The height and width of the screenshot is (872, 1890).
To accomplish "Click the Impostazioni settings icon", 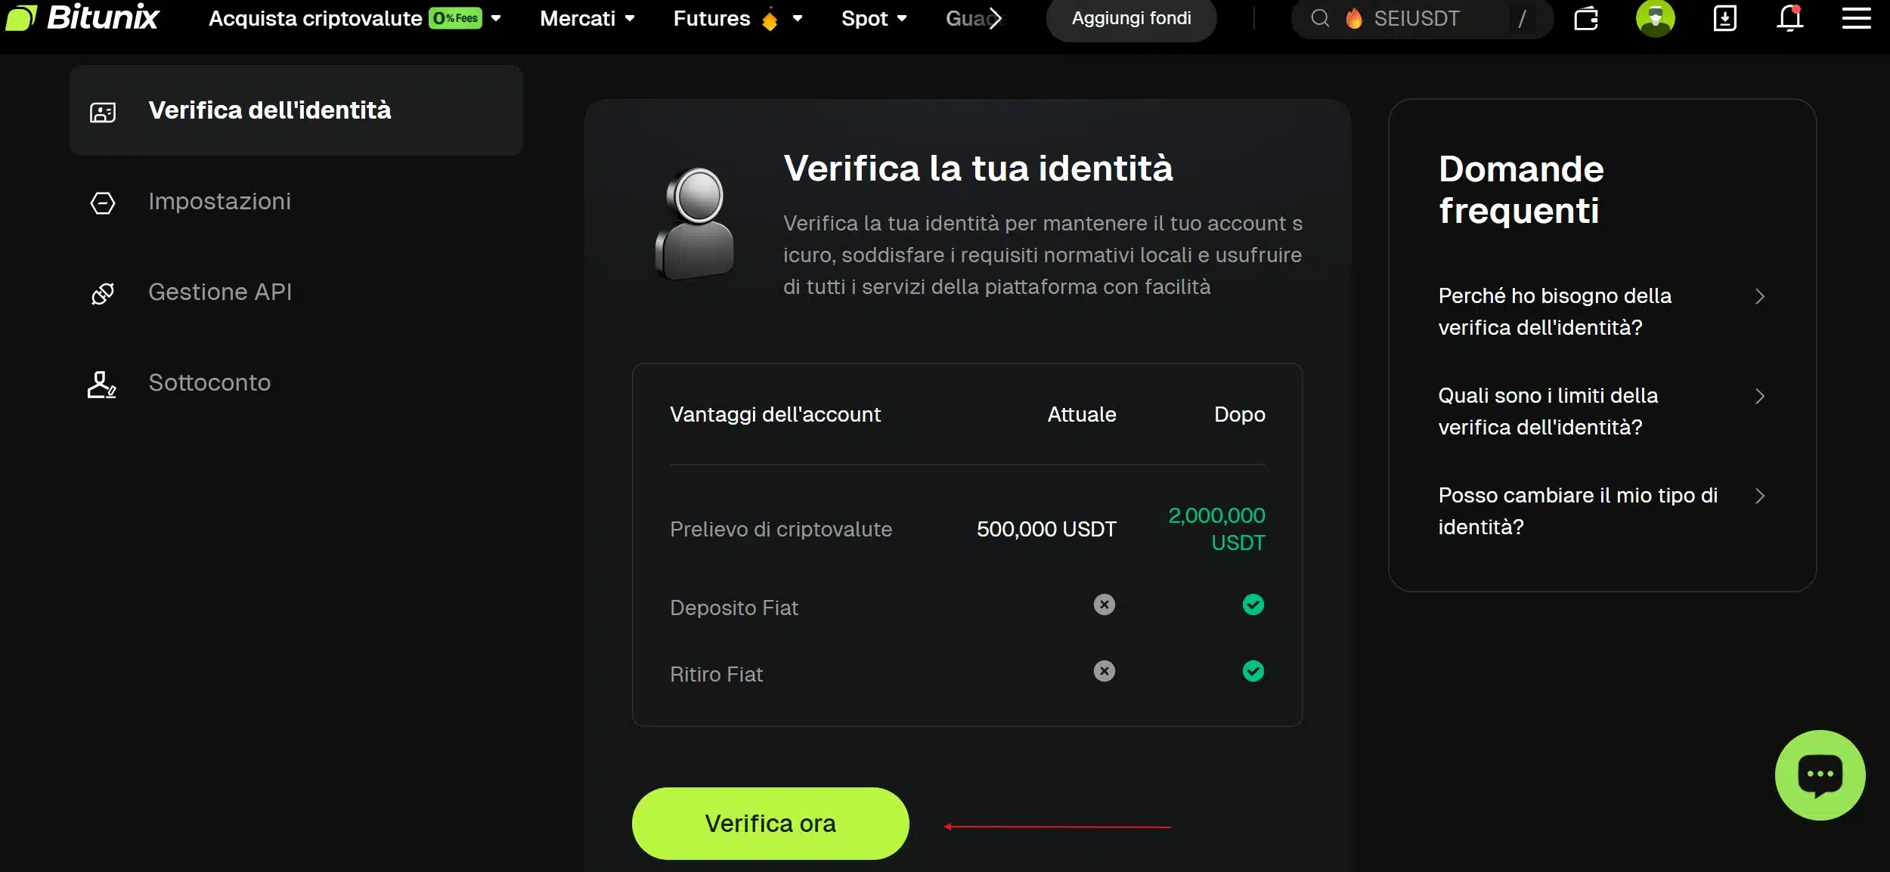I will [x=102, y=203].
